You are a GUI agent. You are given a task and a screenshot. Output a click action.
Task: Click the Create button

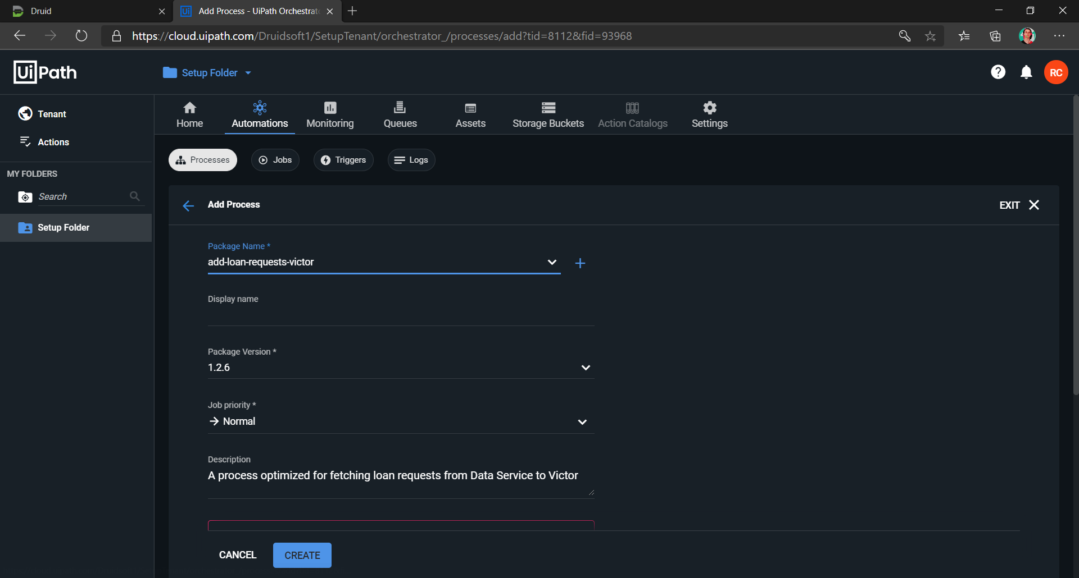pyautogui.click(x=302, y=555)
